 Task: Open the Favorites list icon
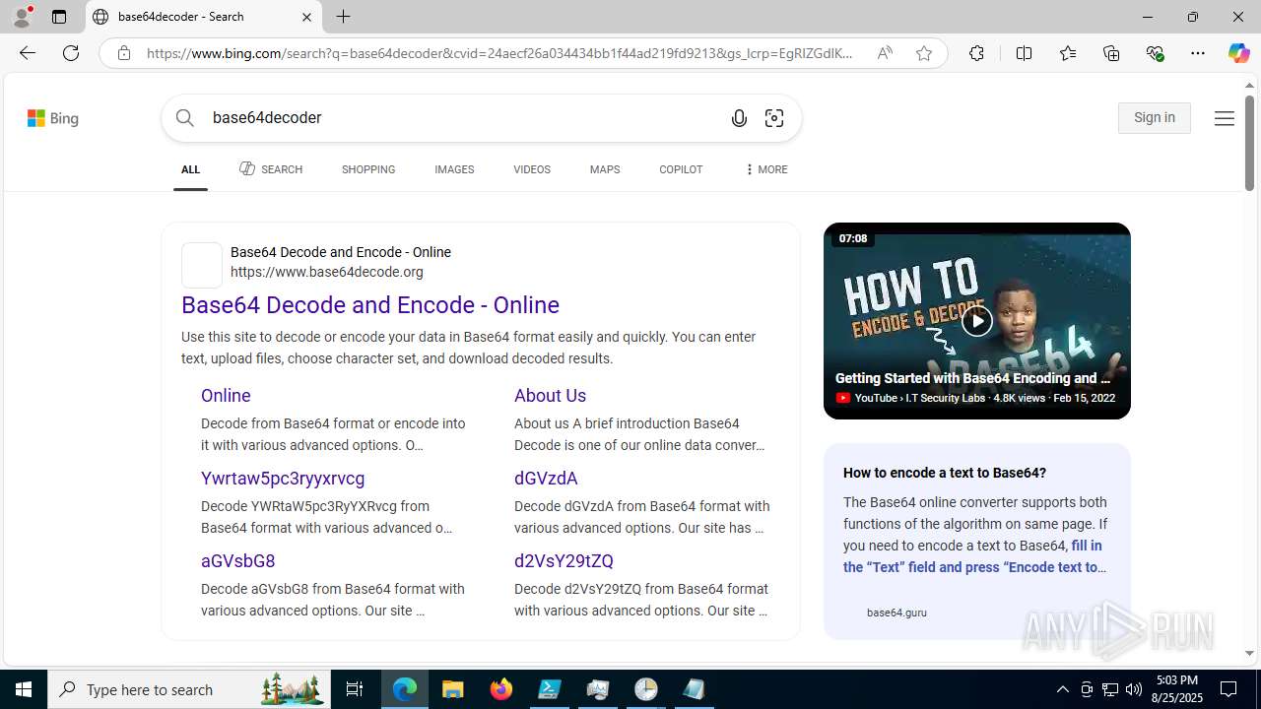point(1068,53)
